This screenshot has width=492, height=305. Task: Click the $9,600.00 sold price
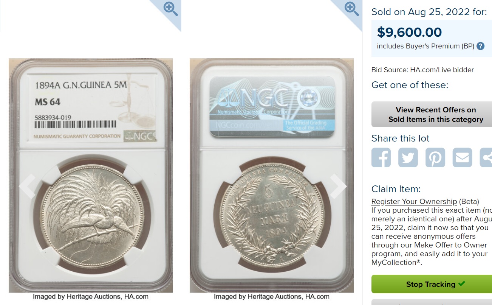[x=409, y=32]
